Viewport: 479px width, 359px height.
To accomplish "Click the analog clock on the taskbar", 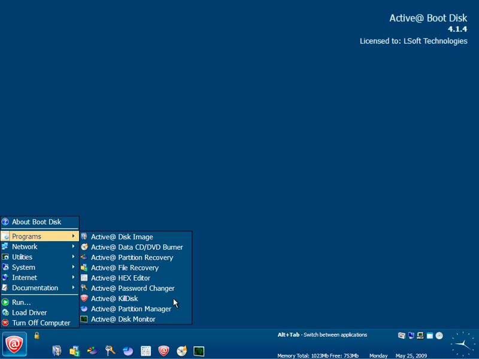I will click(x=463, y=344).
